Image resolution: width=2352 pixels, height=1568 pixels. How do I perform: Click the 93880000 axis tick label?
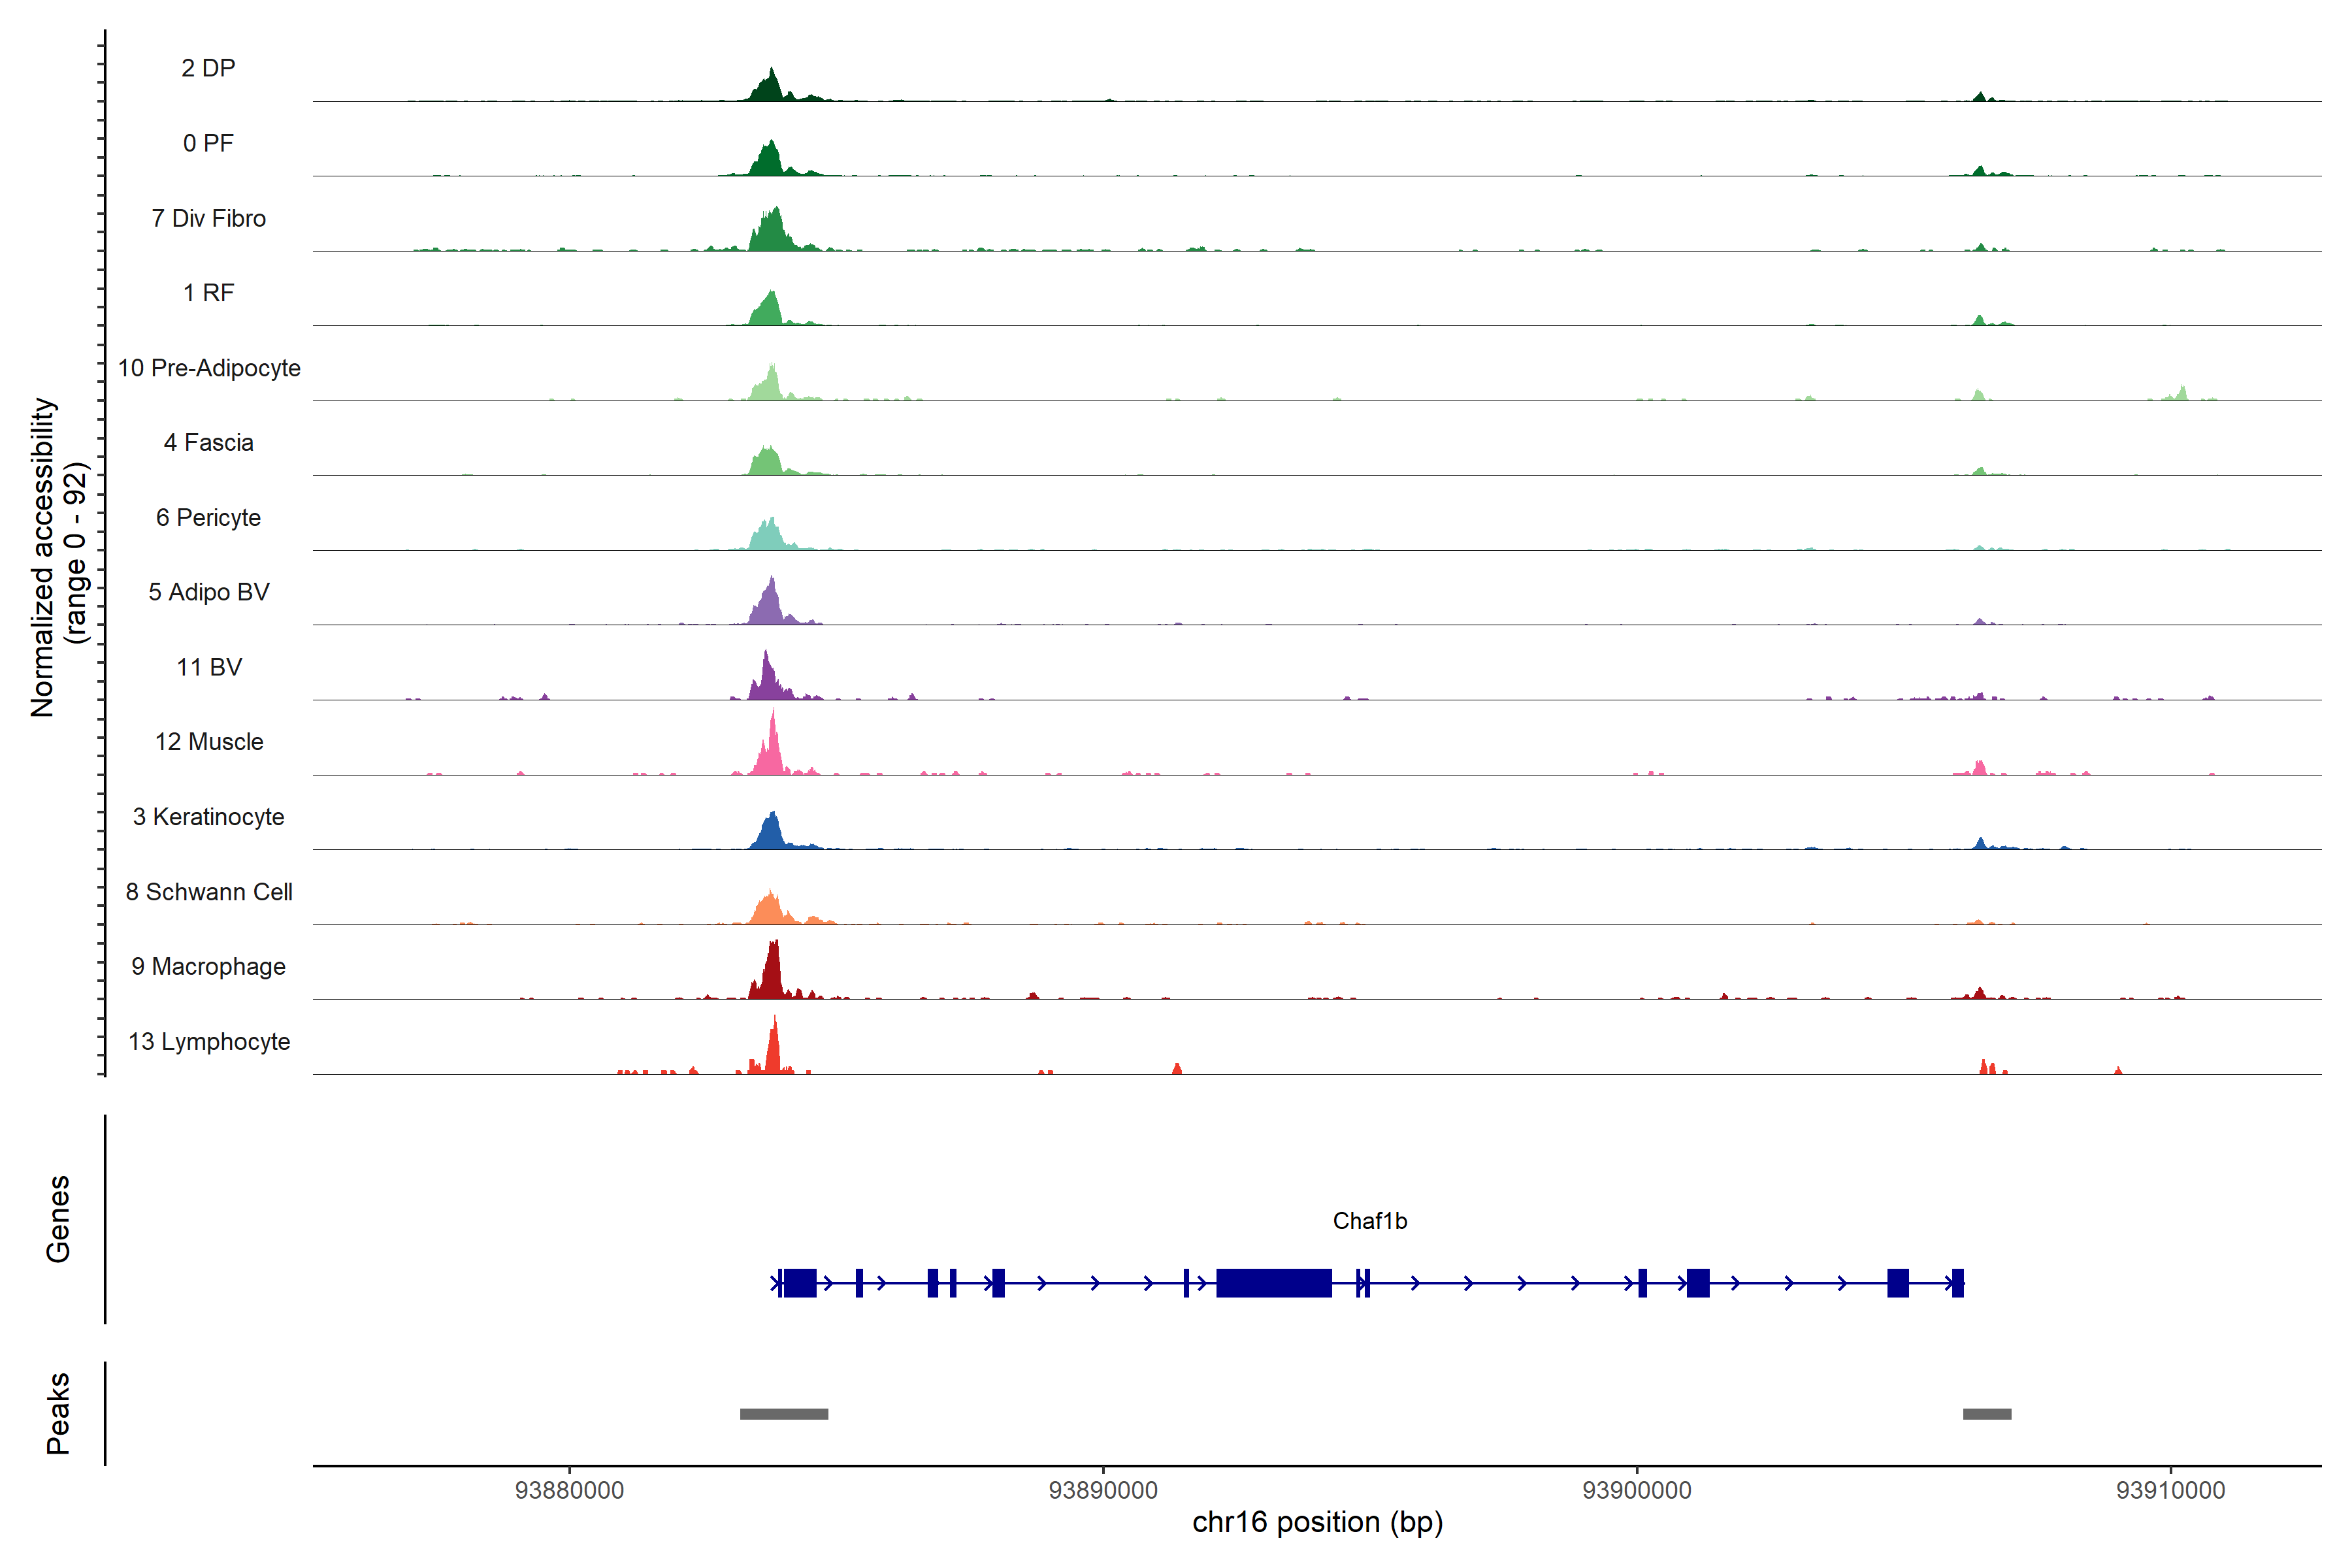pos(569,1490)
